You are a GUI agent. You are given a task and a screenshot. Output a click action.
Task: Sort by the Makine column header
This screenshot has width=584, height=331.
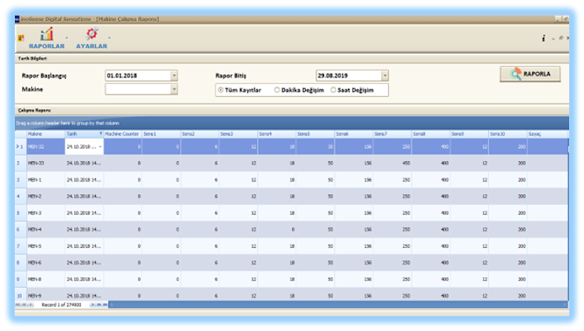point(46,134)
